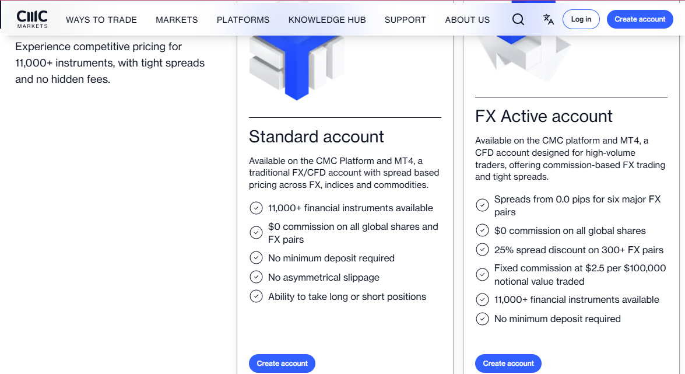
Task: Create account from the Standard account card
Action: tap(282, 363)
